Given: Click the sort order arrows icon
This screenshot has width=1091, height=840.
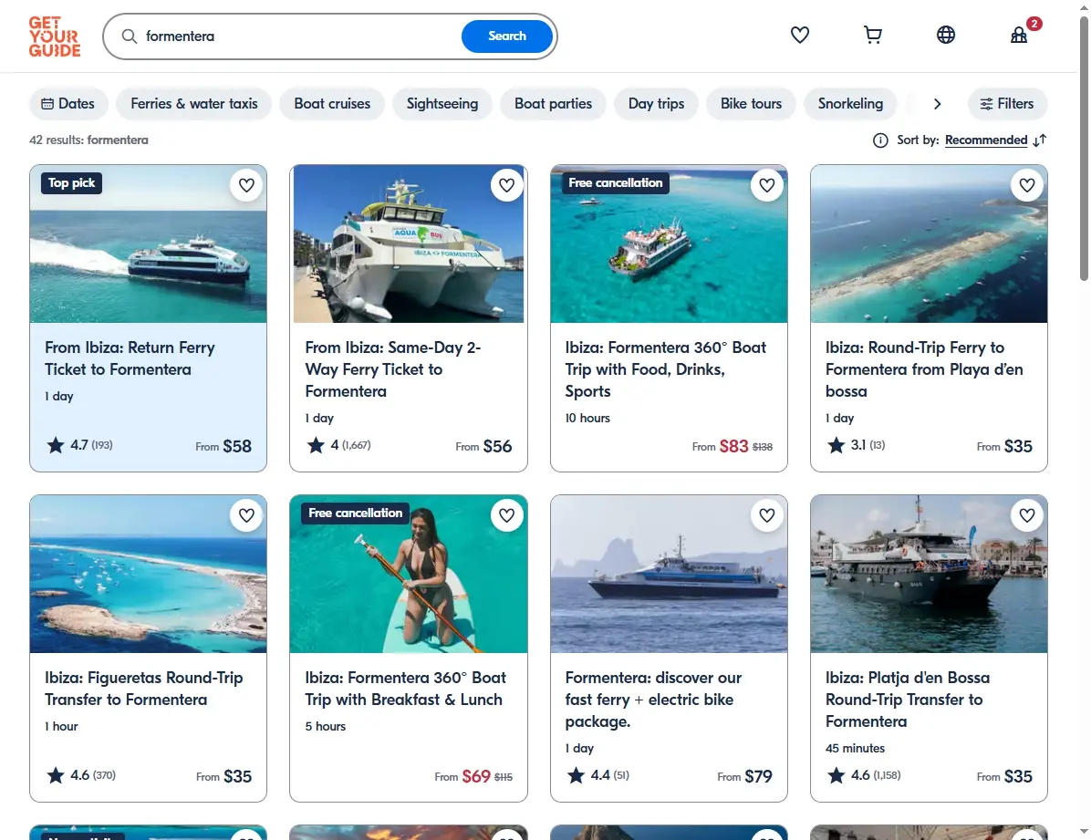Looking at the screenshot, I should [1040, 140].
